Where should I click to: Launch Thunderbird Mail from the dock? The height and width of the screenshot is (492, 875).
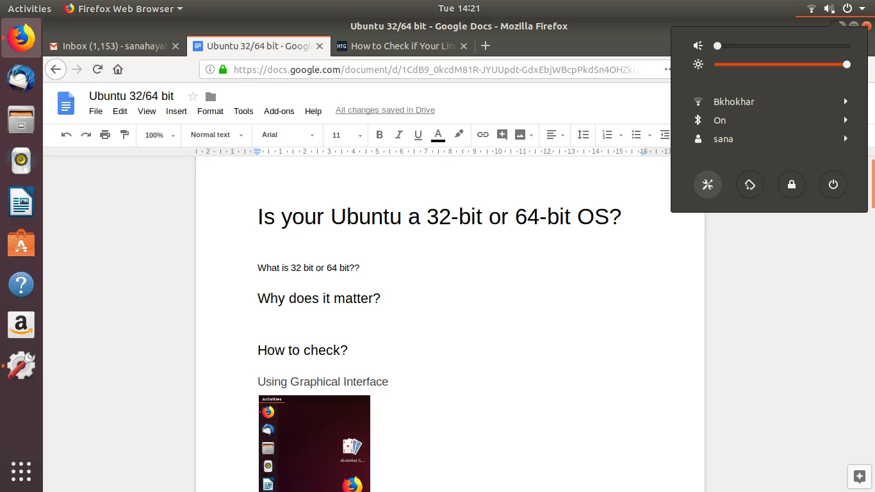21,78
